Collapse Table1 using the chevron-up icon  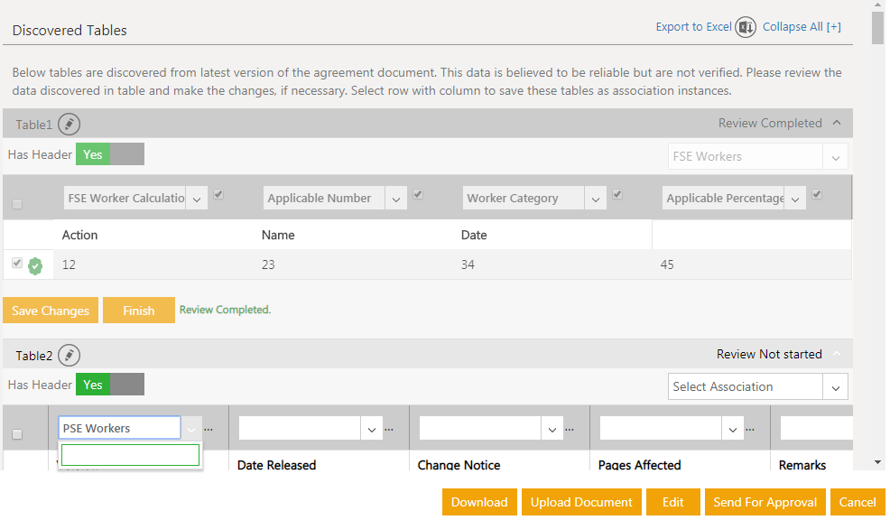pyautogui.click(x=837, y=124)
